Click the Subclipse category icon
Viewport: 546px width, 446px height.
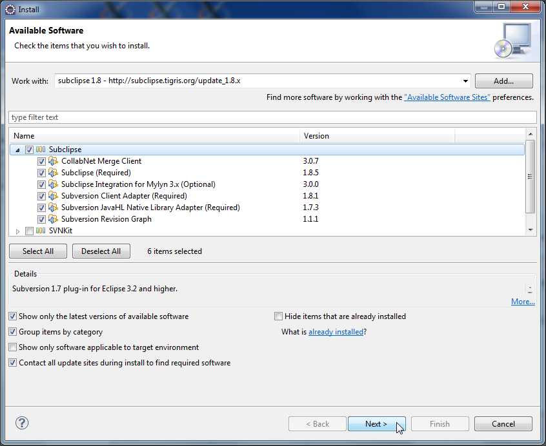coord(41,150)
